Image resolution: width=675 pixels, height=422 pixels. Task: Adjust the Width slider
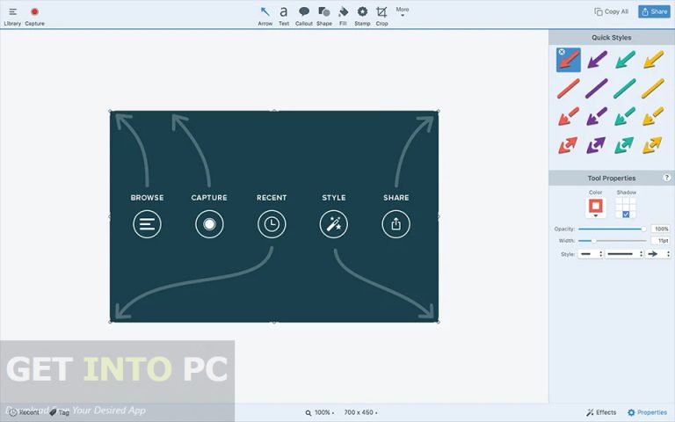click(x=612, y=241)
